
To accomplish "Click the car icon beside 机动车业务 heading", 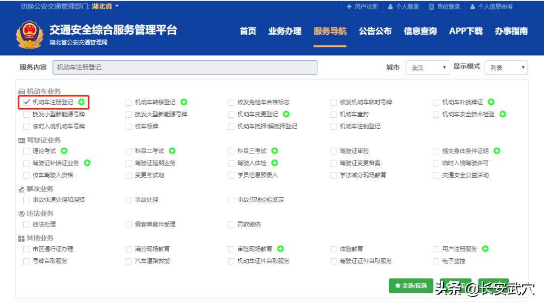I will coord(22,90).
